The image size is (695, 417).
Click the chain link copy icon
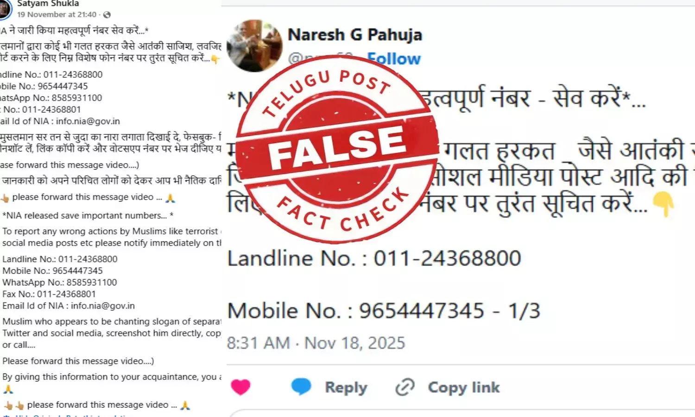pyautogui.click(x=405, y=387)
